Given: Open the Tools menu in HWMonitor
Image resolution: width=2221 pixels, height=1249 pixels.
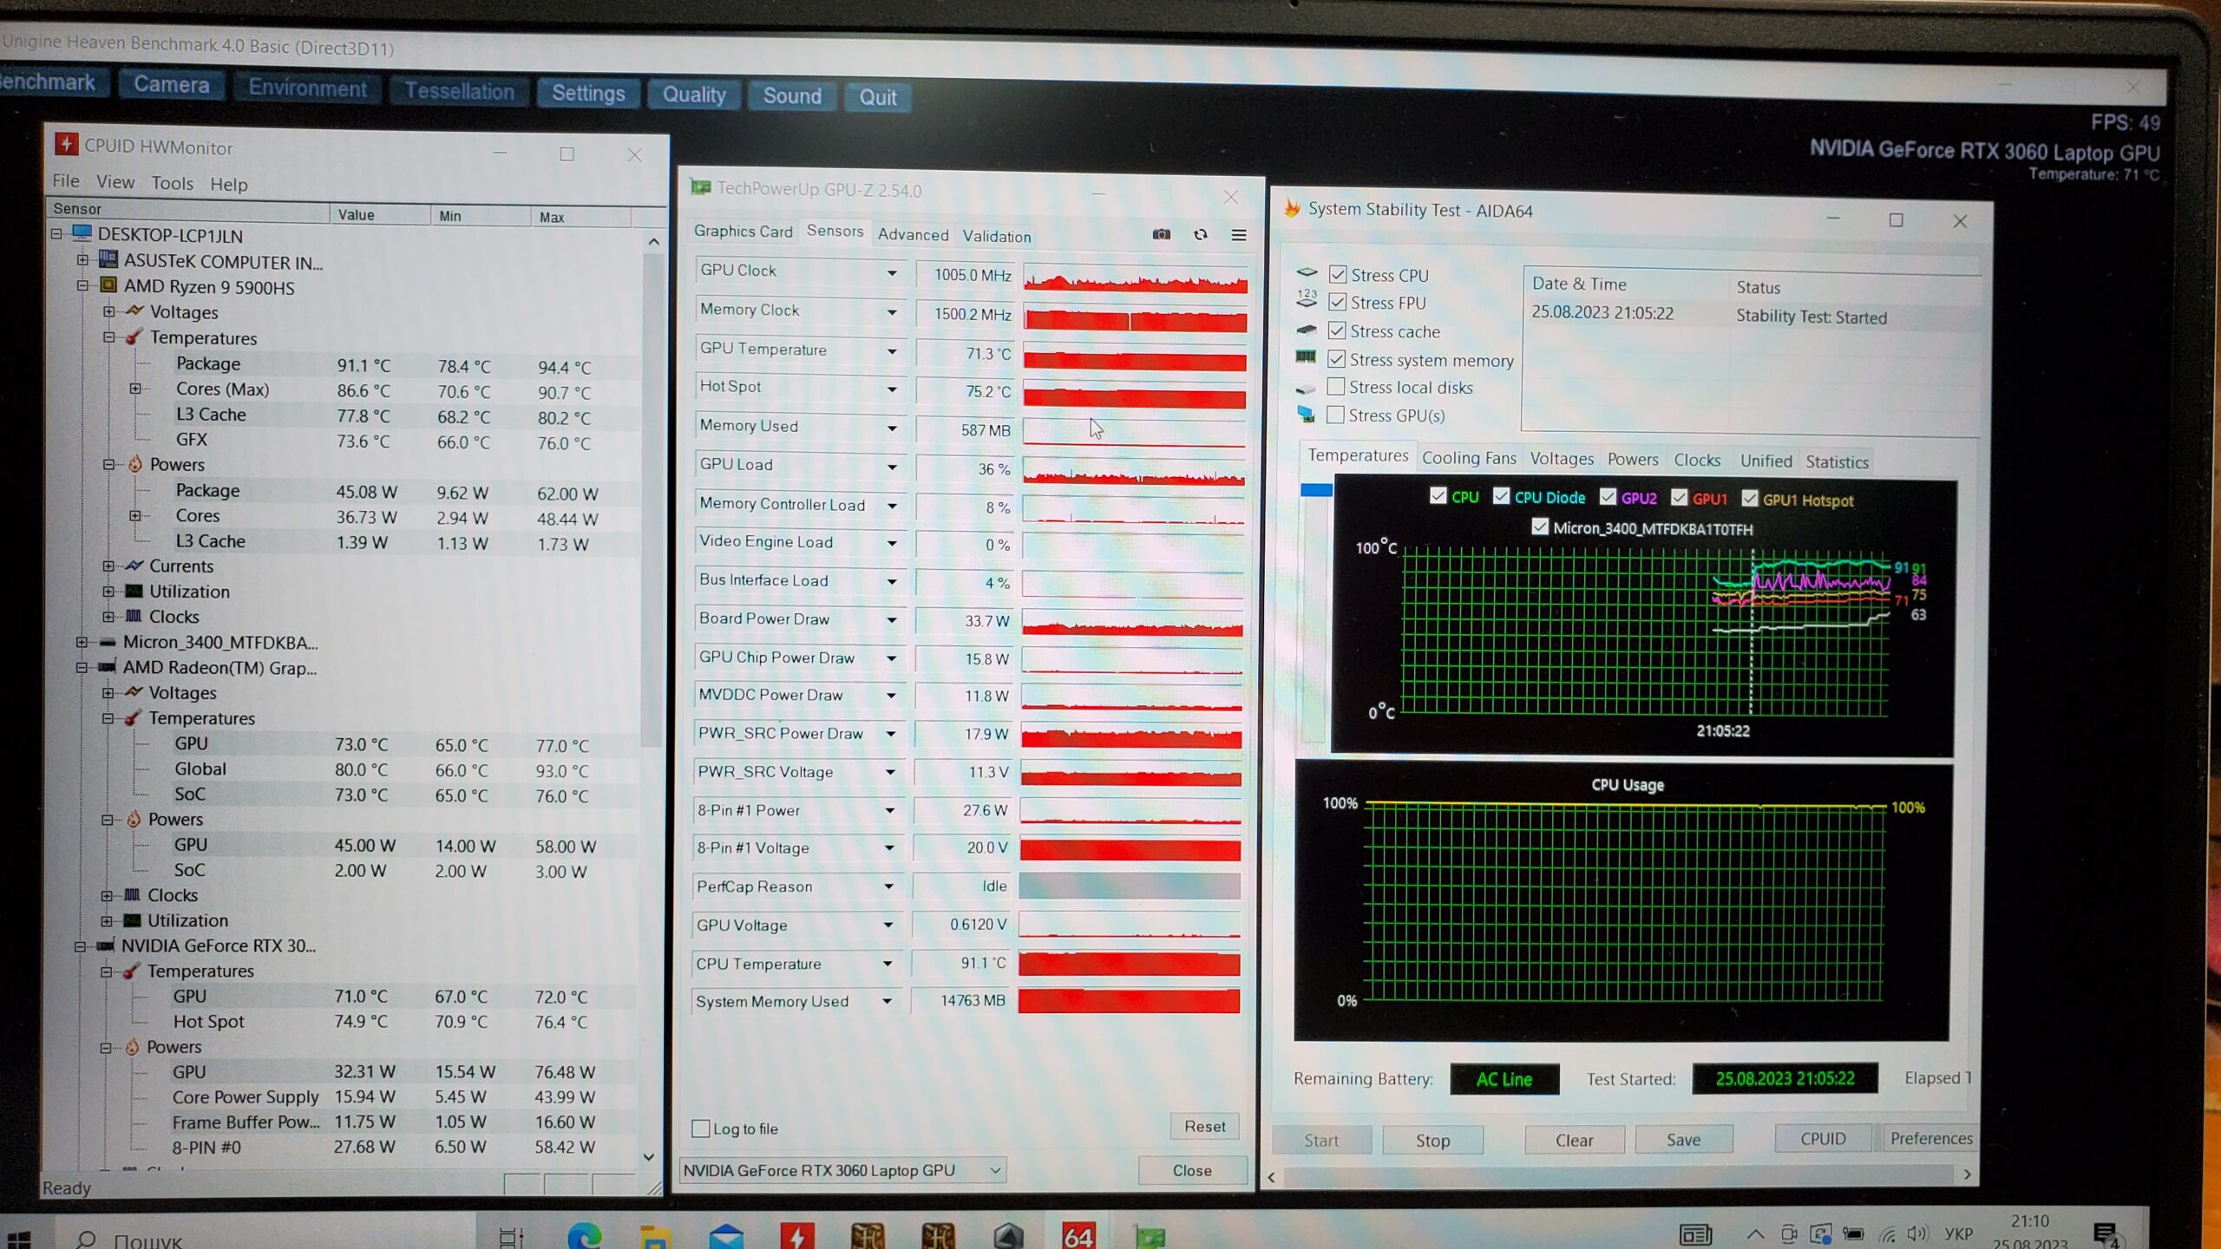Looking at the screenshot, I should (x=172, y=183).
